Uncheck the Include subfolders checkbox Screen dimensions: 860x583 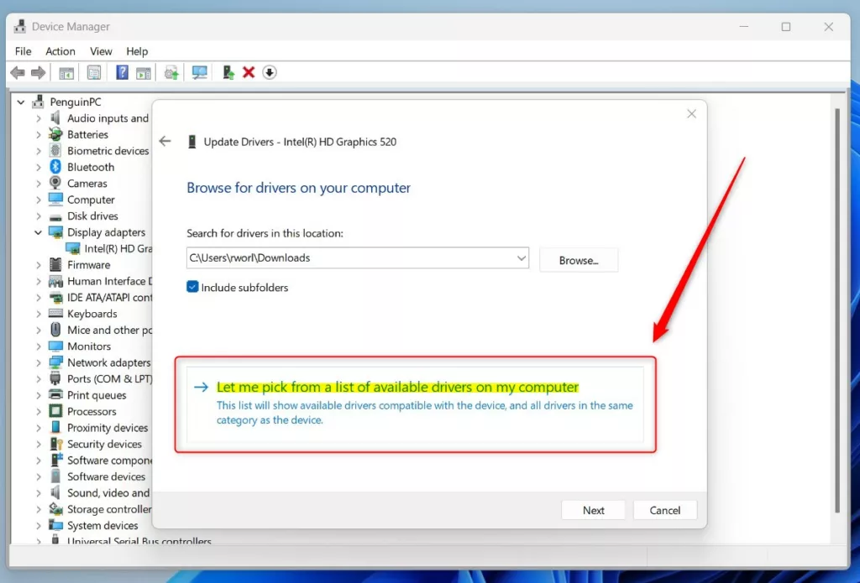[192, 287]
